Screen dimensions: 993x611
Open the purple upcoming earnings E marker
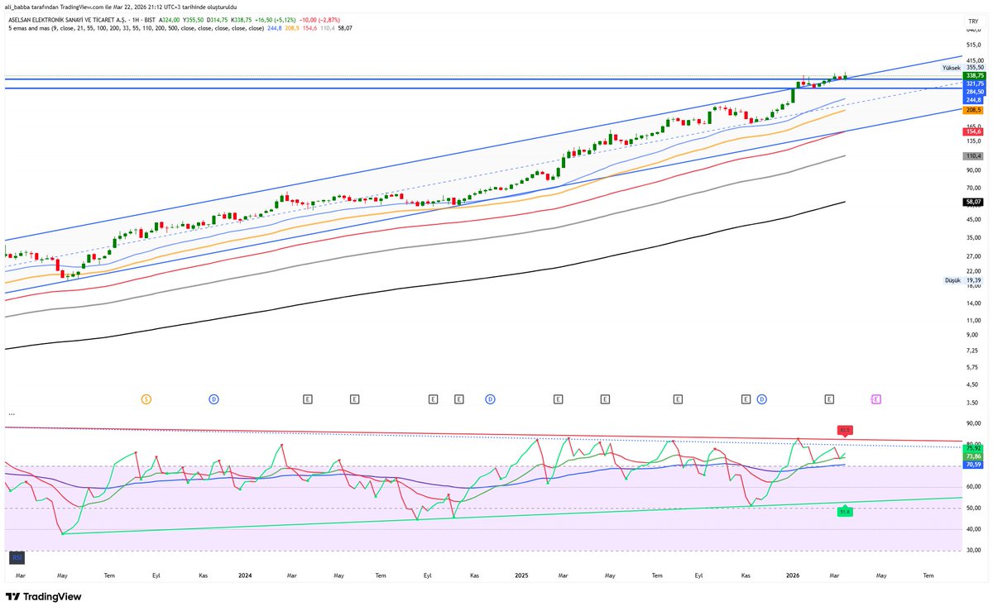[875, 399]
